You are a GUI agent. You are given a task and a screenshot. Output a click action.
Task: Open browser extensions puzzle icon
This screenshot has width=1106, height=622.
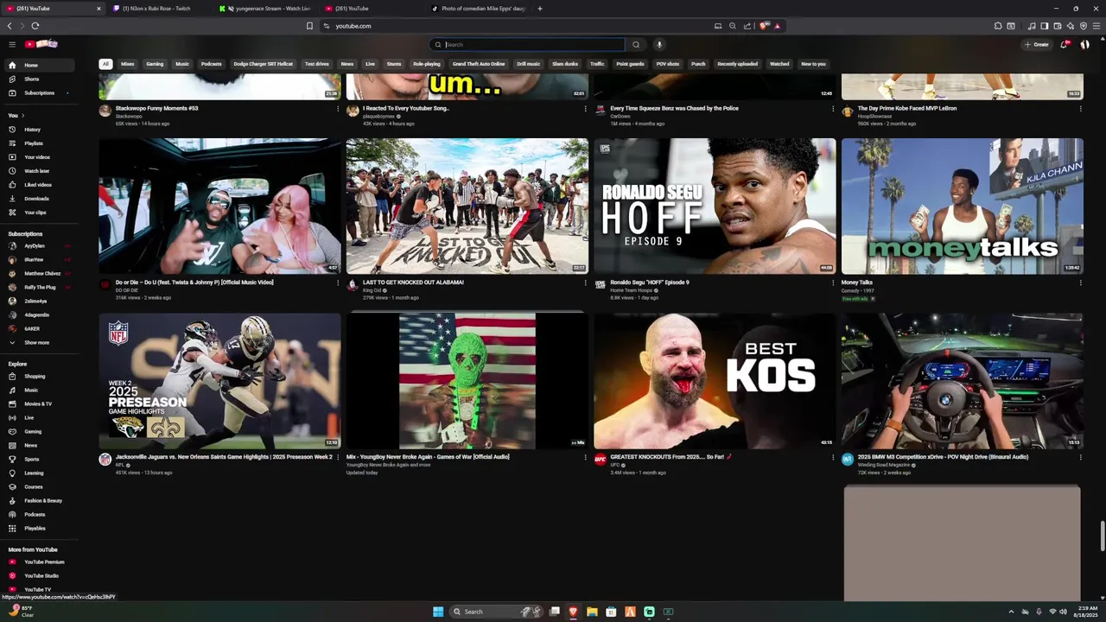pyautogui.click(x=998, y=26)
